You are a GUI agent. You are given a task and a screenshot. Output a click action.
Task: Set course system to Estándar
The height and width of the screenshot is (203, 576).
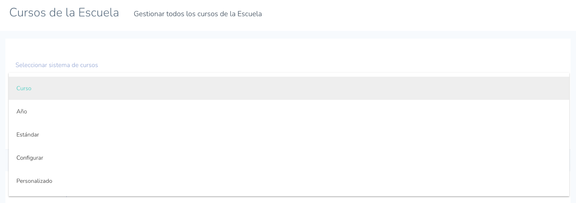pos(28,134)
